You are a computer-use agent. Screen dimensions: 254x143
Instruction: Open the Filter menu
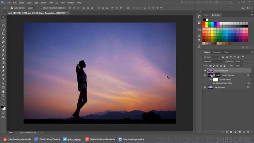coord(51,3)
